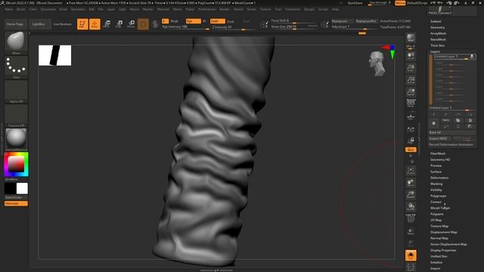Screen dimensions: 484x272
Task: Expand the Masking section
Action: click(436, 184)
